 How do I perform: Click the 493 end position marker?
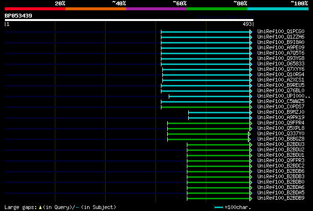(x=248, y=24)
